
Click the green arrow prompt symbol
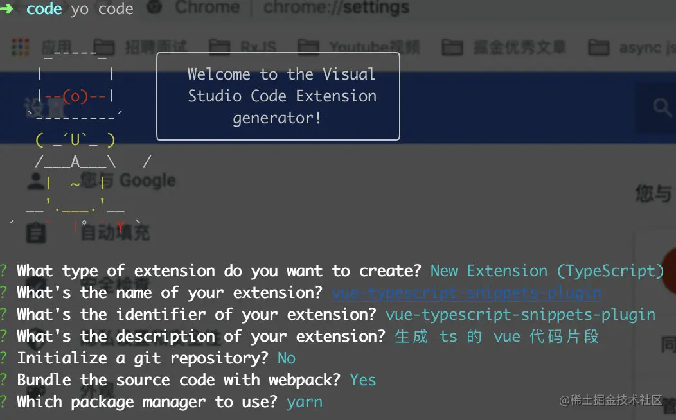pyautogui.click(x=7, y=8)
